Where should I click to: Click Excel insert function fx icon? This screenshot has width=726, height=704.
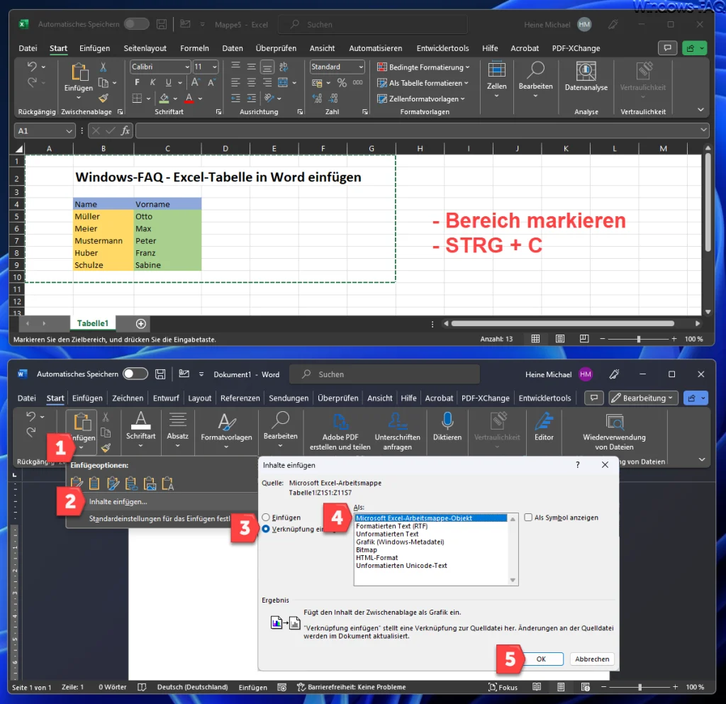[125, 131]
